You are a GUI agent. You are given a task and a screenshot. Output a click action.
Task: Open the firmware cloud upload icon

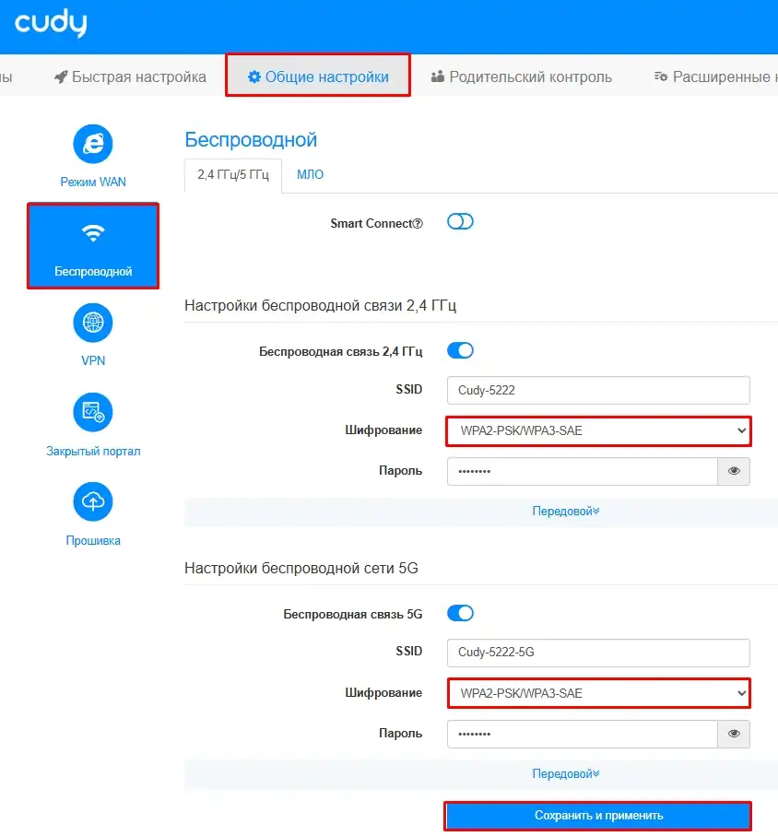coord(93,501)
